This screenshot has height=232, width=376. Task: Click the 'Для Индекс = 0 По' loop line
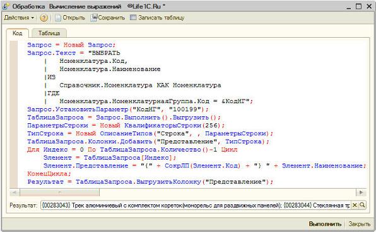coord(132,150)
